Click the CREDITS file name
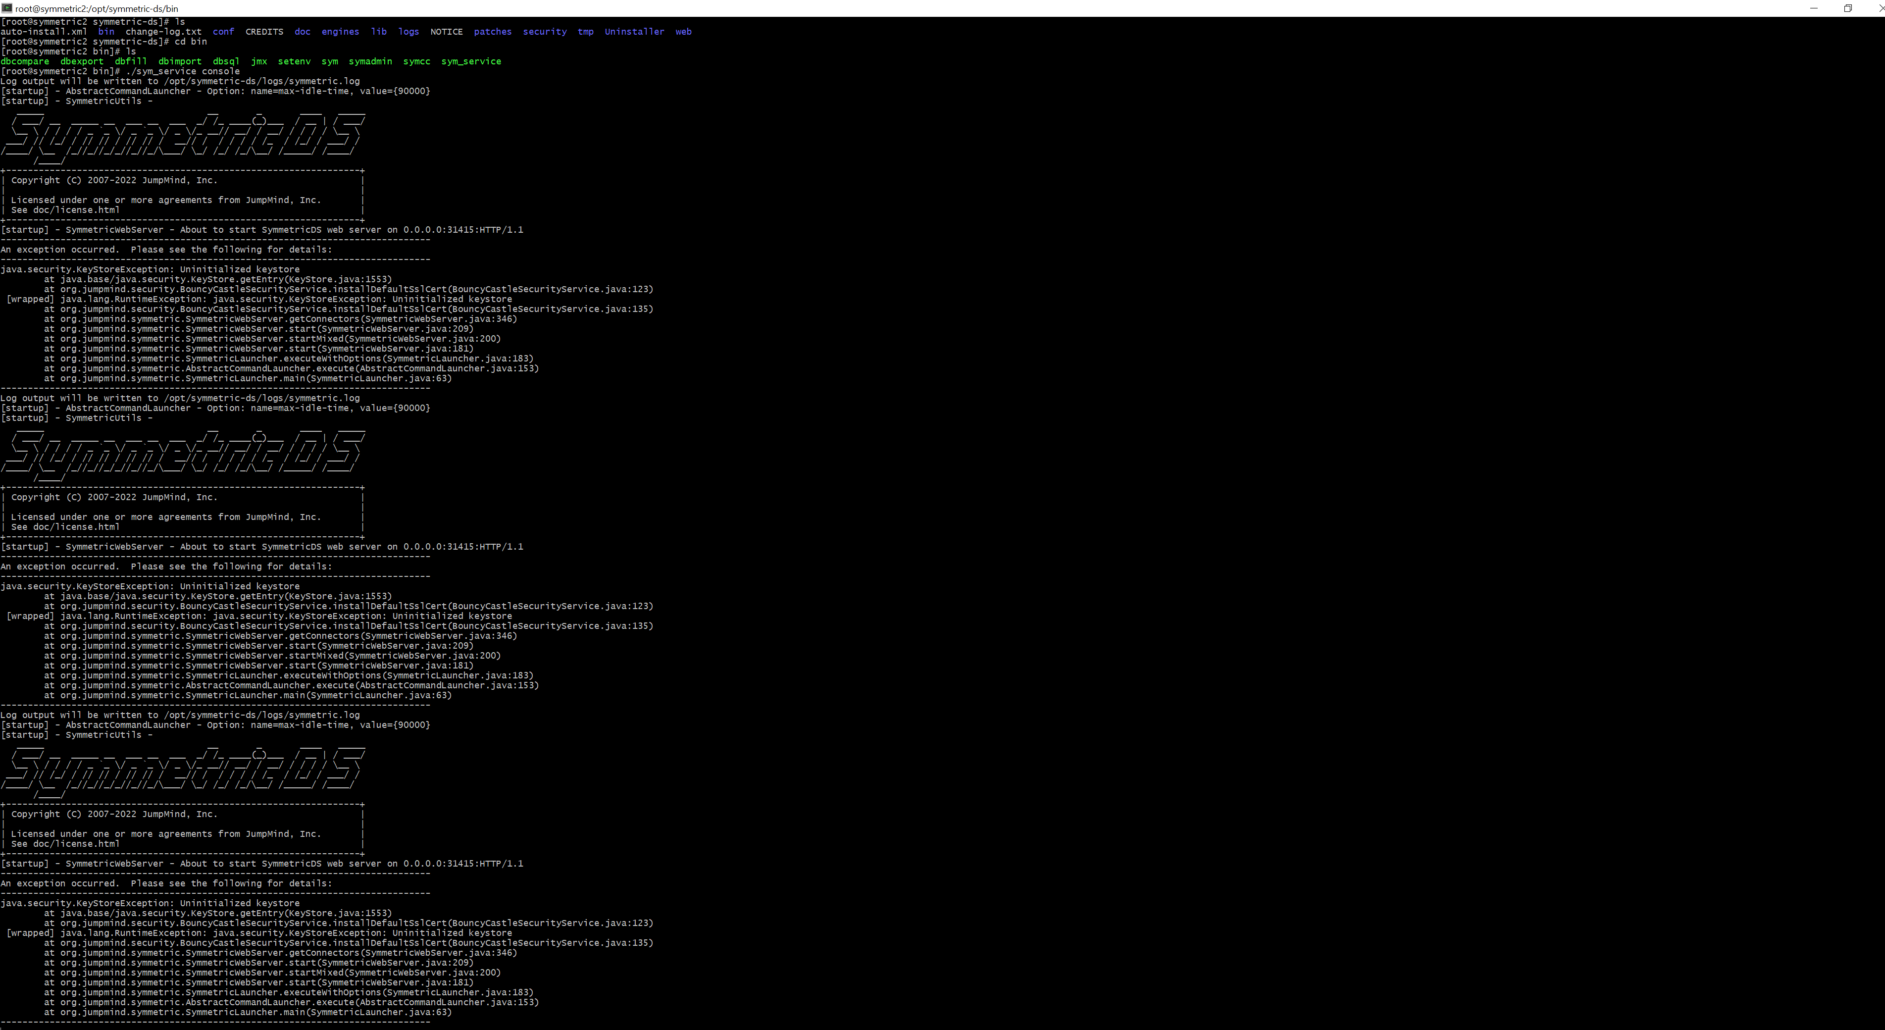This screenshot has width=1885, height=1030. tap(264, 32)
